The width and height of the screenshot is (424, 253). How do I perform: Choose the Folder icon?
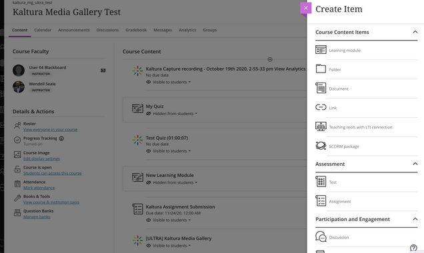(321, 69)
